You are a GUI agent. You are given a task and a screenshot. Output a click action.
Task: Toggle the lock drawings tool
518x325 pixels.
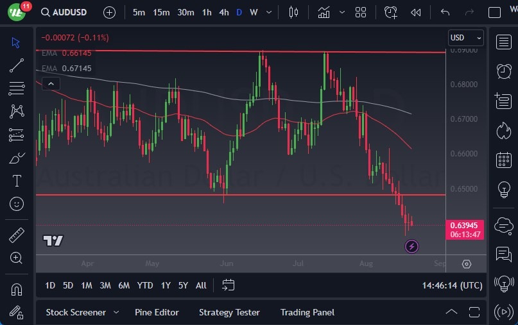coord(17,312)
